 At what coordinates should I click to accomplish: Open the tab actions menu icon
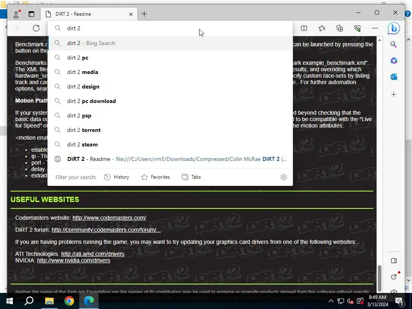(31, 14)
